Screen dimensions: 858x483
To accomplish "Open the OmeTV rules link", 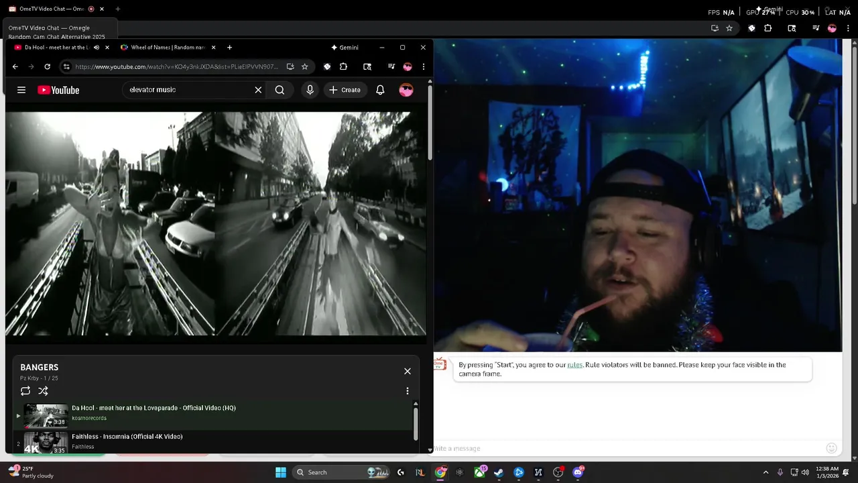I will point(575,365).
